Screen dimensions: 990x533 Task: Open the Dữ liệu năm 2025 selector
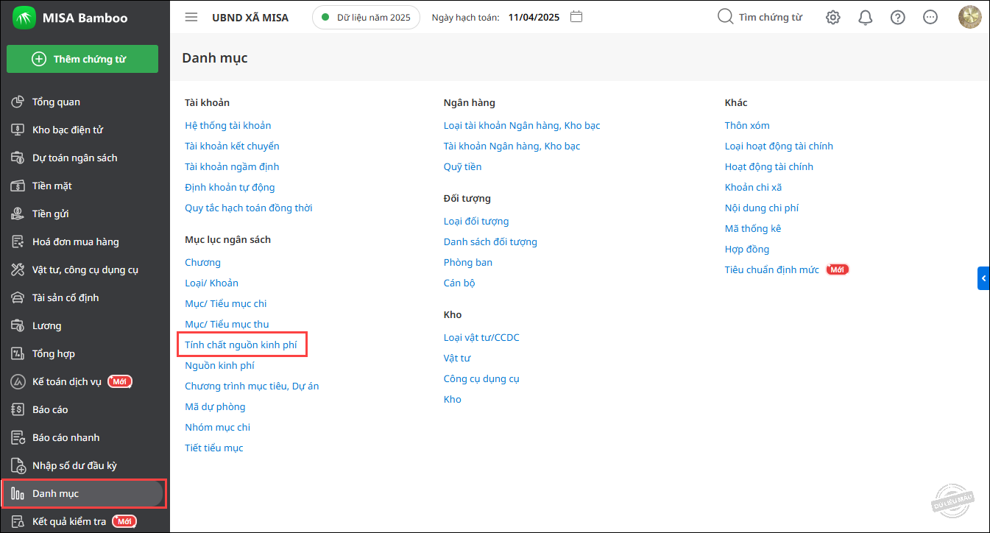click(366, 17)
